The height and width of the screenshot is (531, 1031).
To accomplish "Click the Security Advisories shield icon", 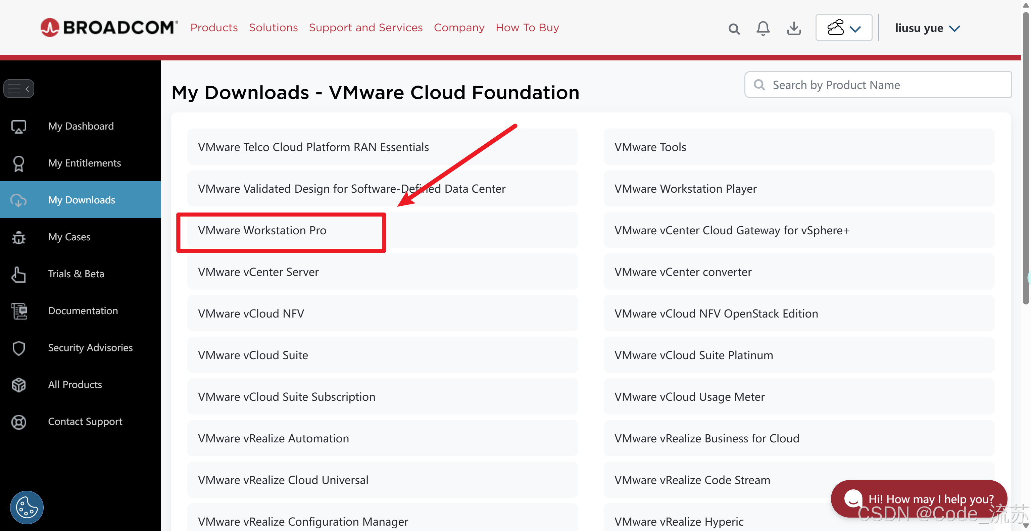I will pyautogui.click(x=18, y=348).
